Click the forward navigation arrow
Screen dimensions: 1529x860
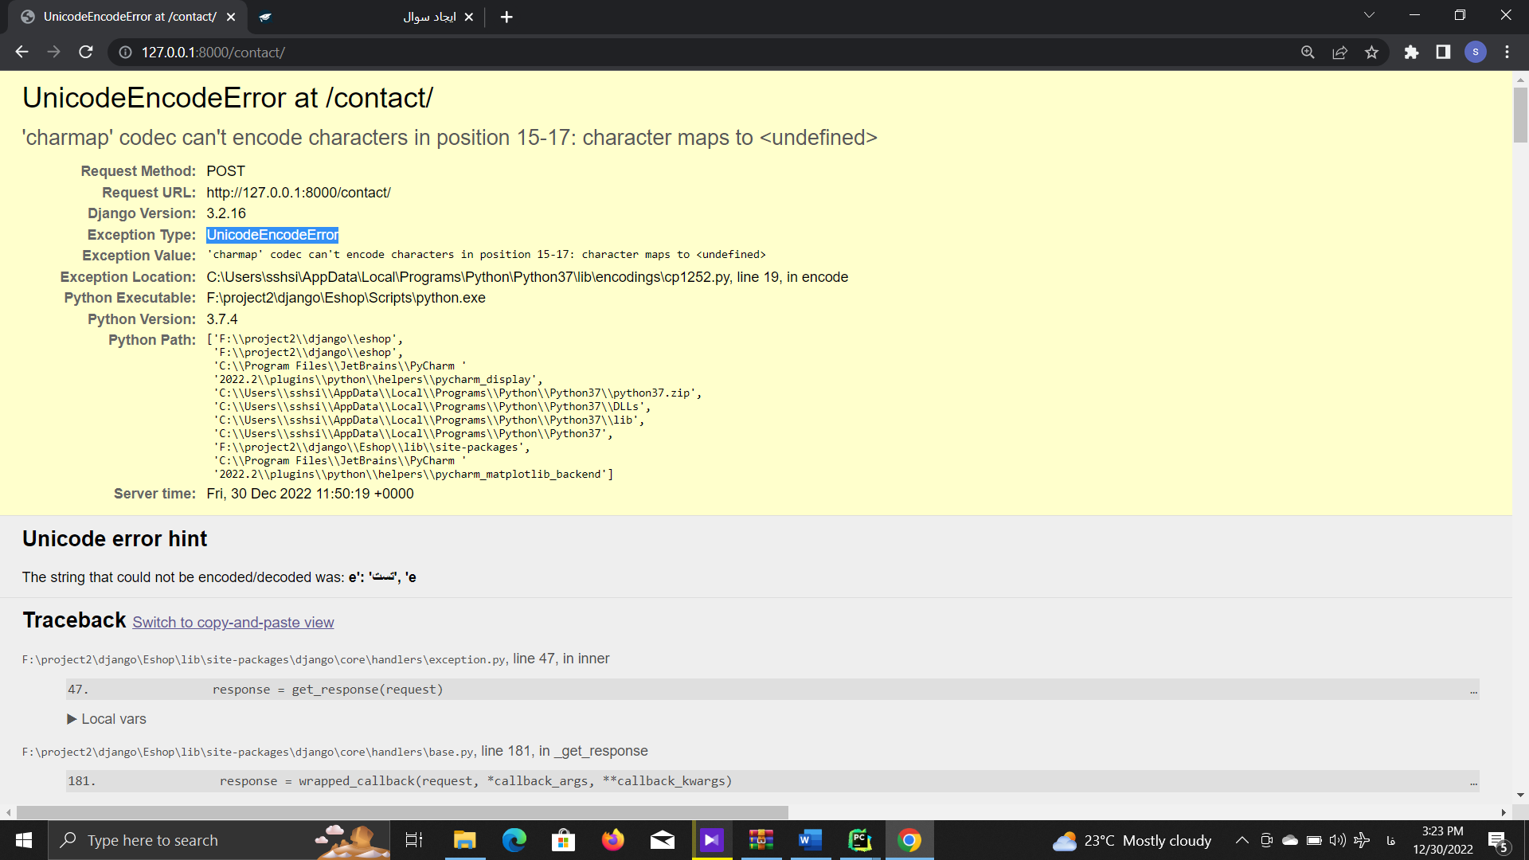(53, 52)
